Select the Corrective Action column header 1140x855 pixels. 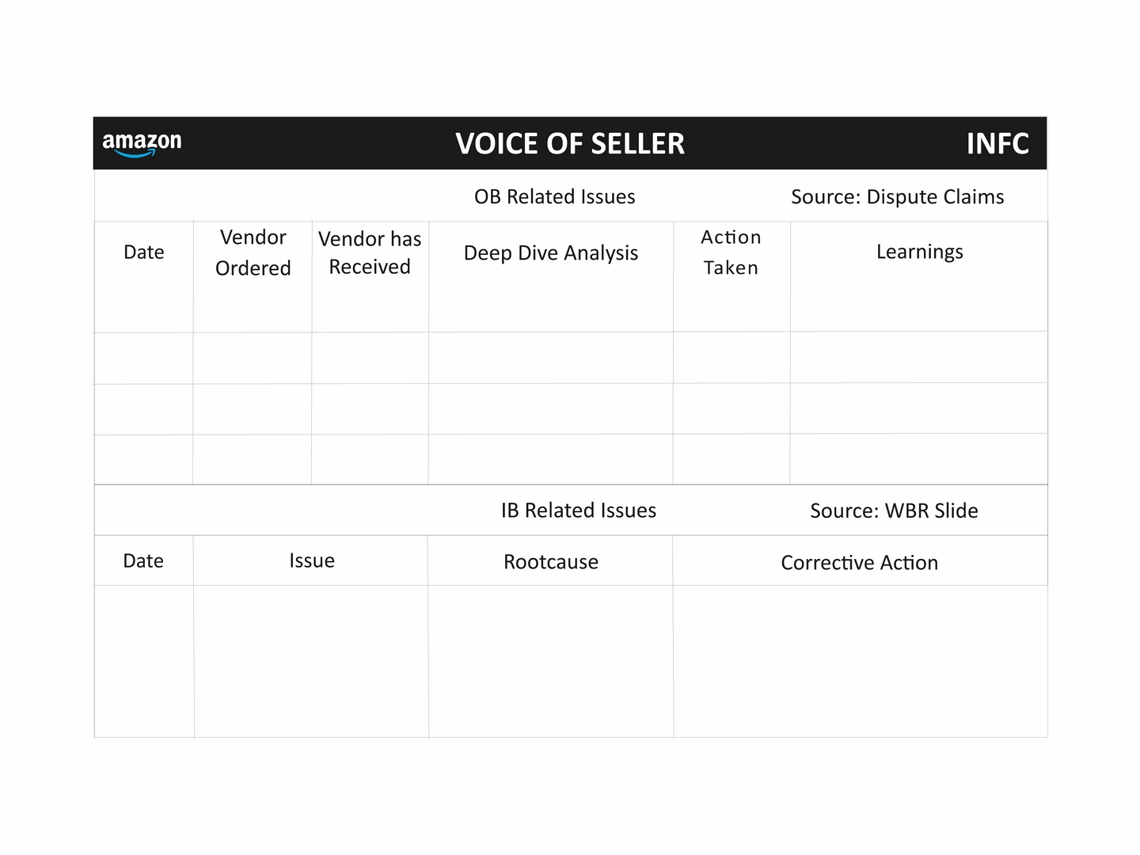click(x=860, y=563)
